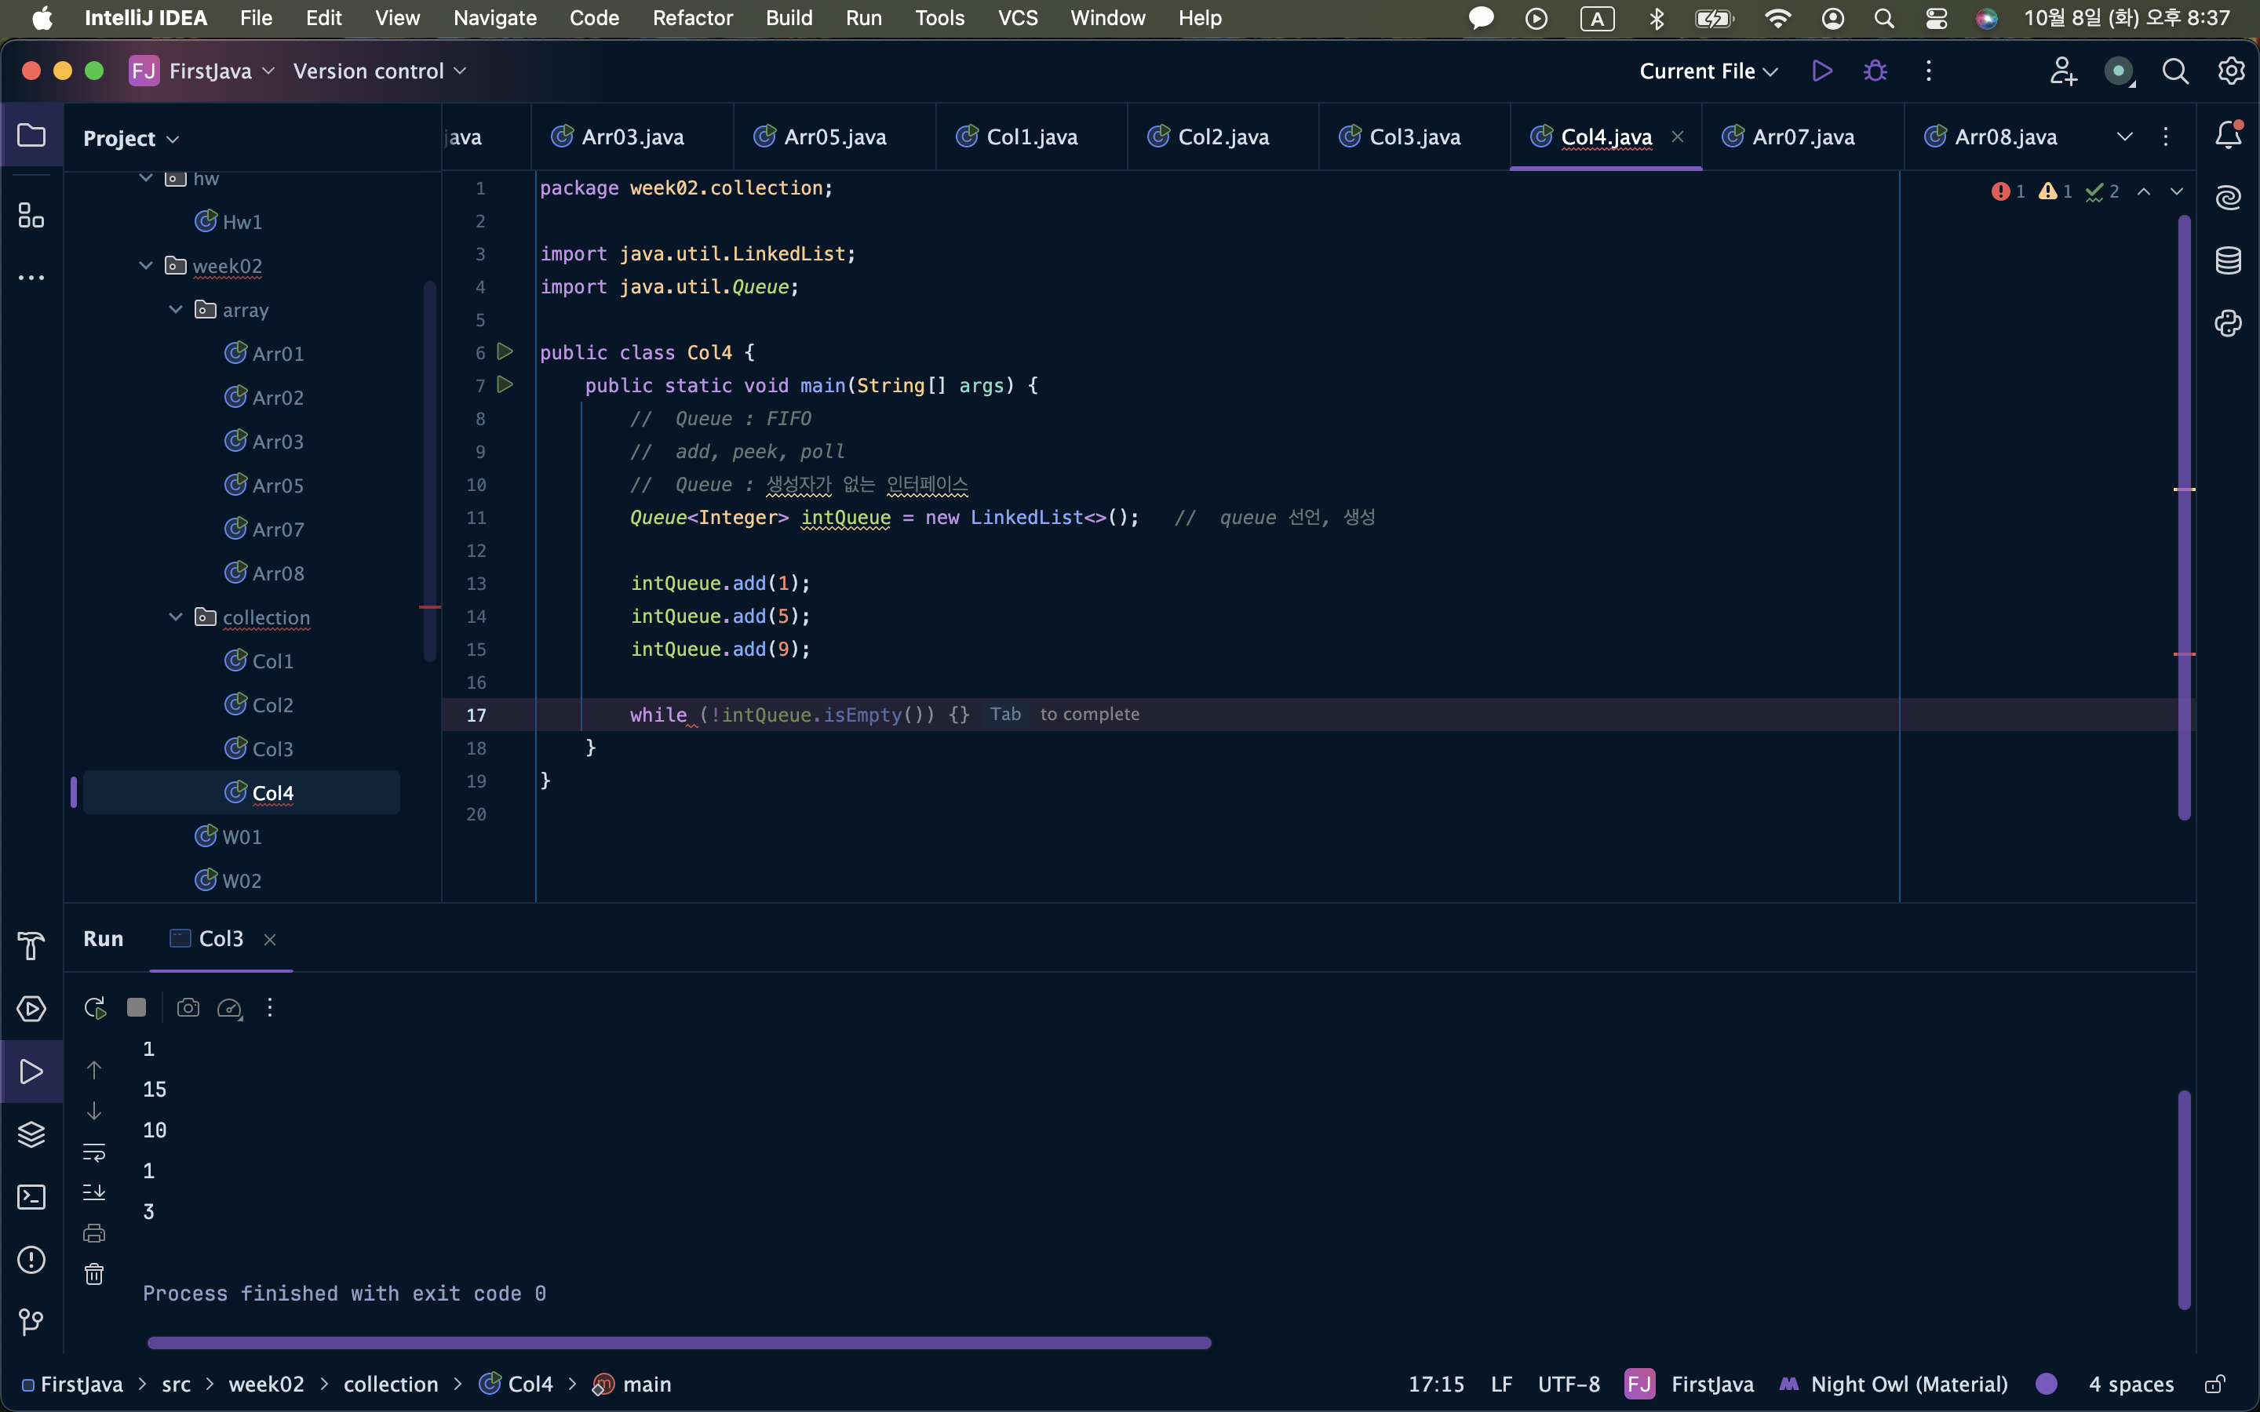Image resolution: width=2260 pixels, height=1412 pixels.
Task: Expand the Version control dropdown
Action: 379,71
